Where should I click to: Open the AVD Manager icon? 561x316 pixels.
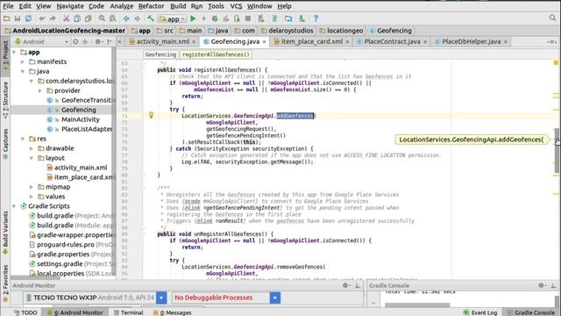click(x=261, y=18)
